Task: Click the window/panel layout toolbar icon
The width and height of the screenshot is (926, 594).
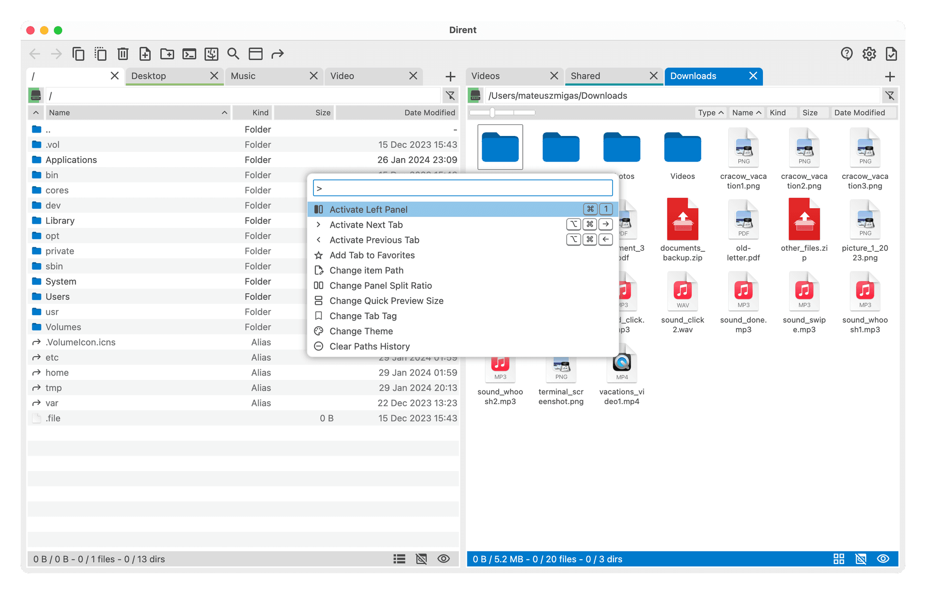Action: (256, 54)
